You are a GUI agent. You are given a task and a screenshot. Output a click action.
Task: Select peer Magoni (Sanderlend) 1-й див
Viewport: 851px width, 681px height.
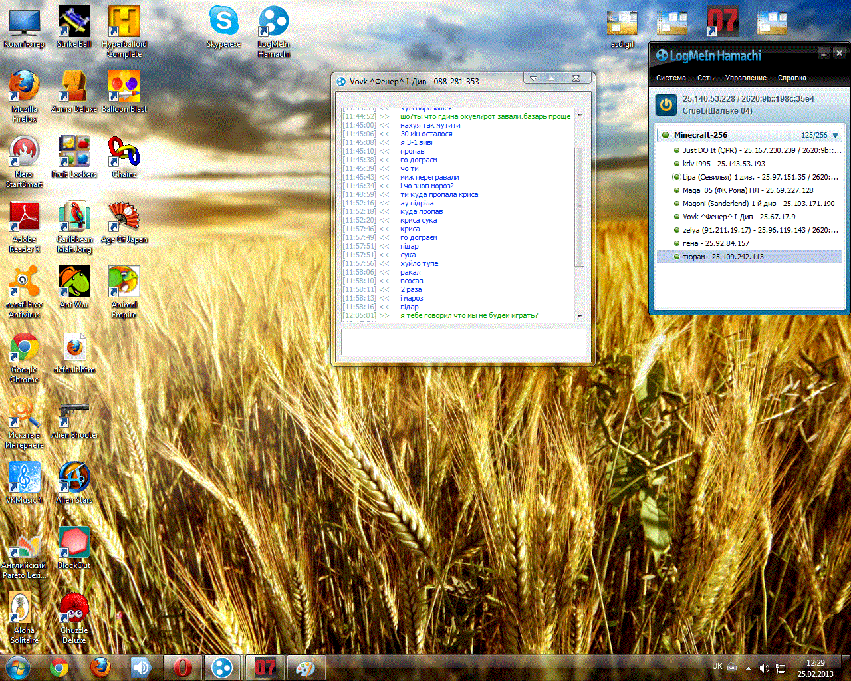(749, 204)
